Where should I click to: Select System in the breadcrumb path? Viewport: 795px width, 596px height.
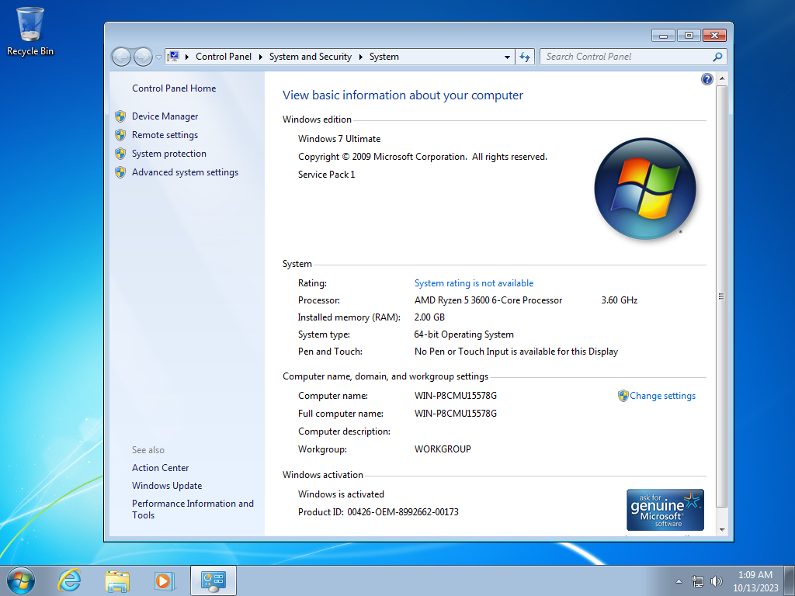coord(384,57)
